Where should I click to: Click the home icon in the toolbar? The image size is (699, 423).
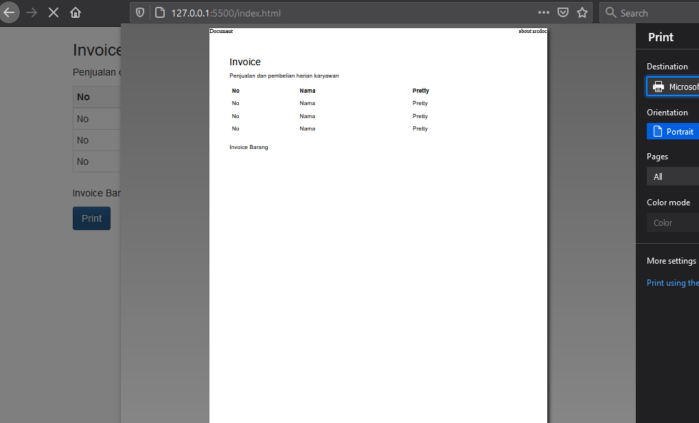[76, 12]
